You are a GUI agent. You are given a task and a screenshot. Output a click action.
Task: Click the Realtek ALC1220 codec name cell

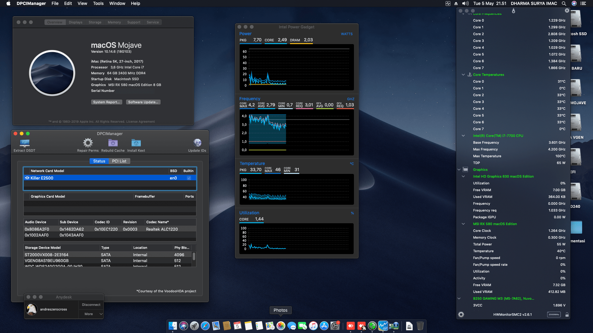tap(162, 229)
